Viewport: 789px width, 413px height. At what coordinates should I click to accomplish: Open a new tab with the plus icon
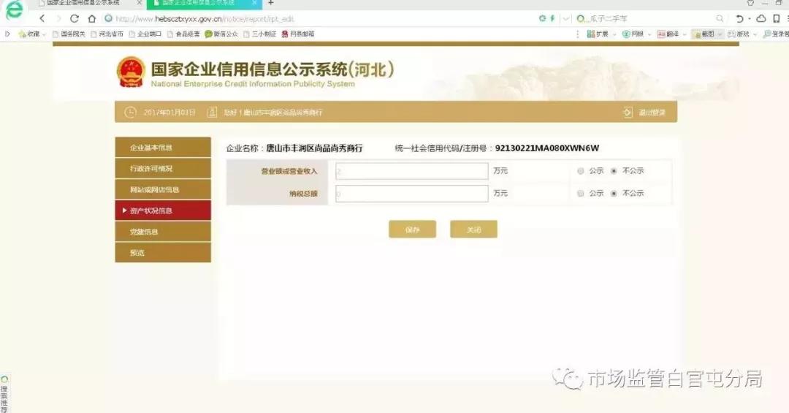(270, 3)
